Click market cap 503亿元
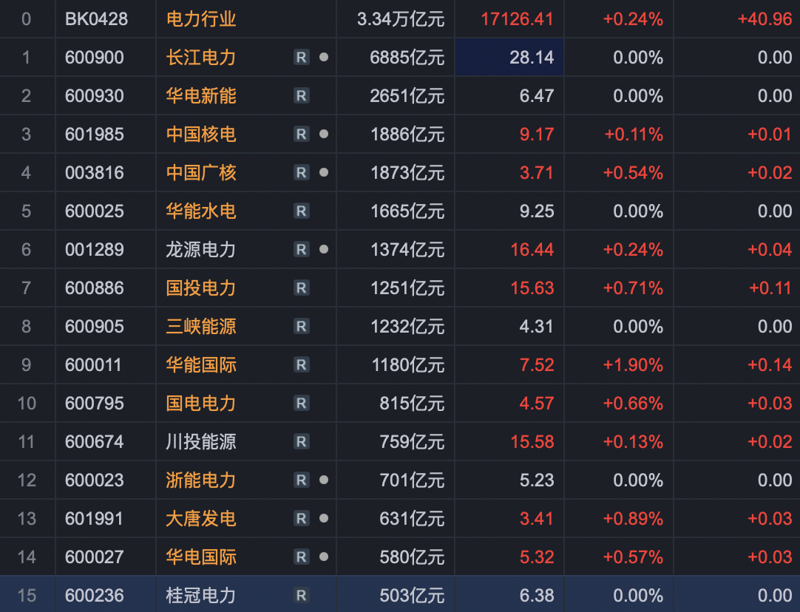The image size is (800, 612). tap(413, 595)
